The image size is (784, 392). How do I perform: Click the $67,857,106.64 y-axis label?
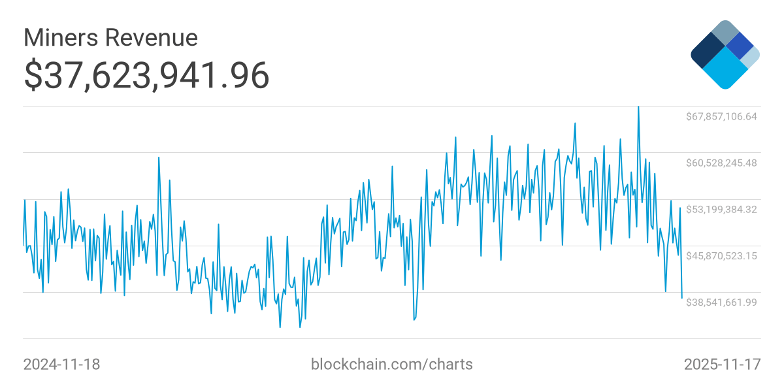(x=721, y=116)
